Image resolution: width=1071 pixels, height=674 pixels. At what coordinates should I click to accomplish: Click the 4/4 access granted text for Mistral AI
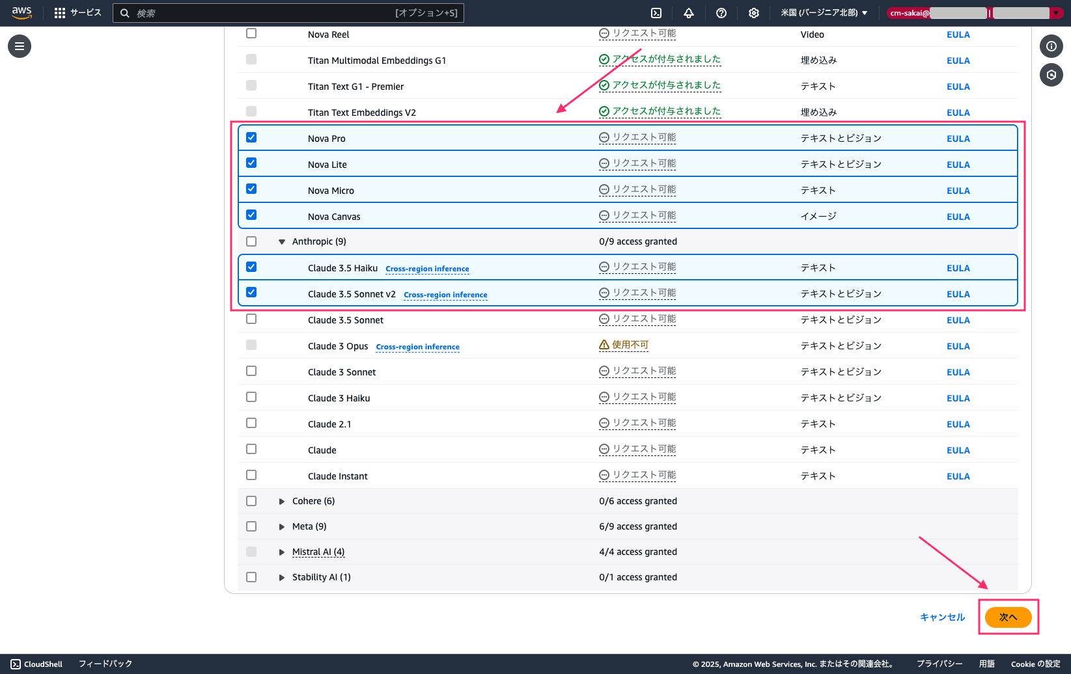638,552
